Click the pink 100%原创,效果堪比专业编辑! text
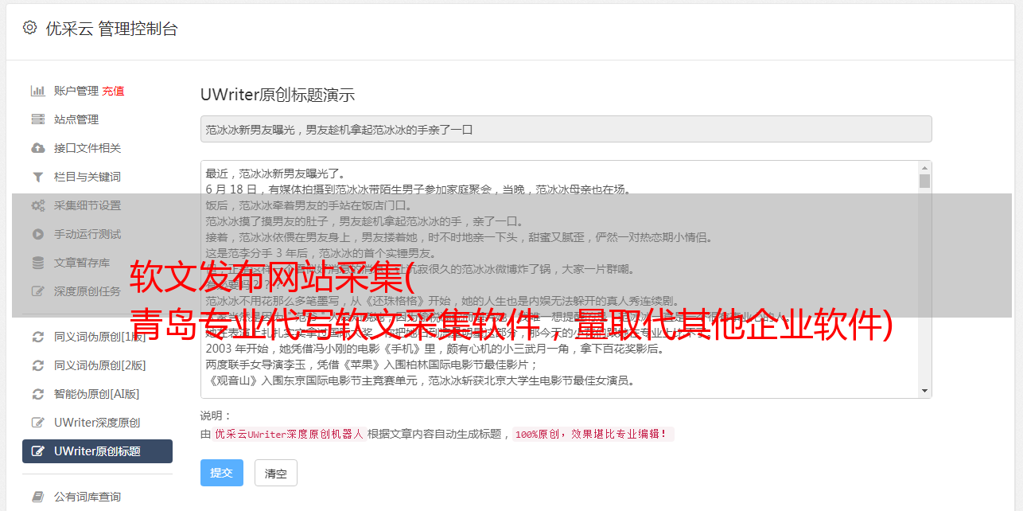The height and width of the screenshot is (511, 1023). coord(593,435)
